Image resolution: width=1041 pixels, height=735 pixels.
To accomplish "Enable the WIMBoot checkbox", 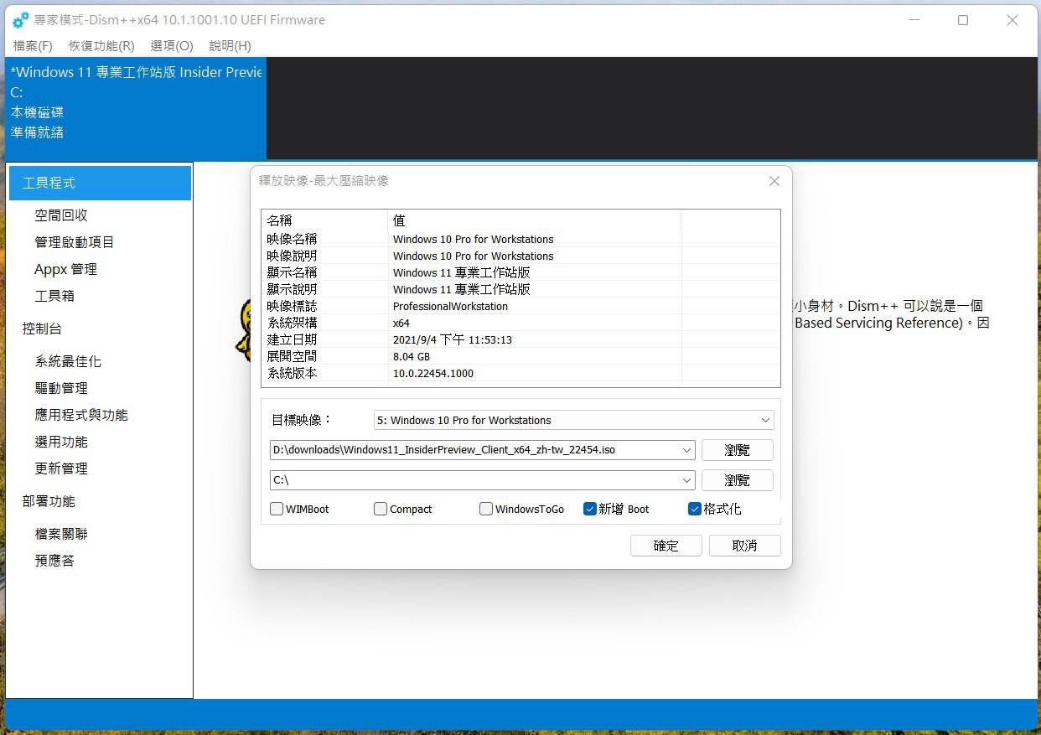I will coord(277,509).
